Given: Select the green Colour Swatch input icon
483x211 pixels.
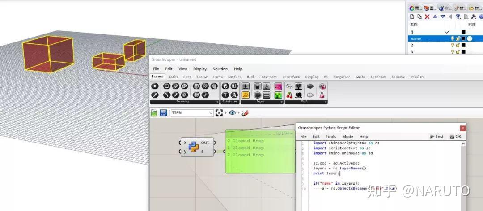Looking at the screenshot, I should point(279,95).
